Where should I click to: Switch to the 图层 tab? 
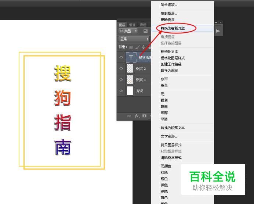[122, 25]
